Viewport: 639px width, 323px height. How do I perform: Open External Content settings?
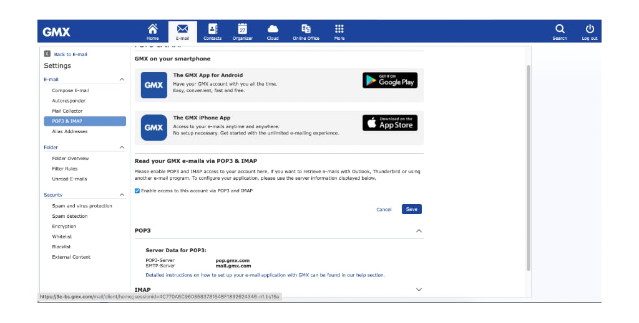(71, 257)
